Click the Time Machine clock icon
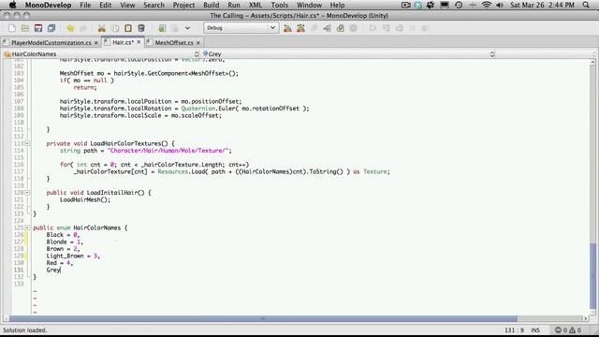The height and width of the screenshot is (337, 599). pos(459,5)
